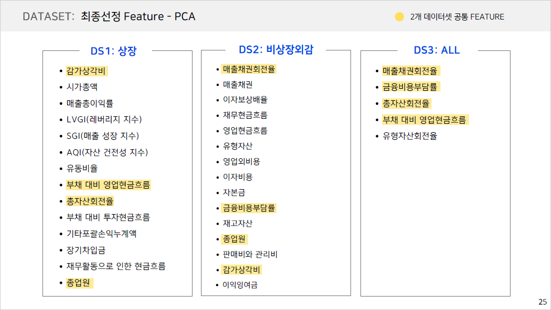Viewport: 551px width, 310px height.
Task: Select '이익잉여금' at DS2 list bottom
Action: pyautogui.click(x=240, y=285)
